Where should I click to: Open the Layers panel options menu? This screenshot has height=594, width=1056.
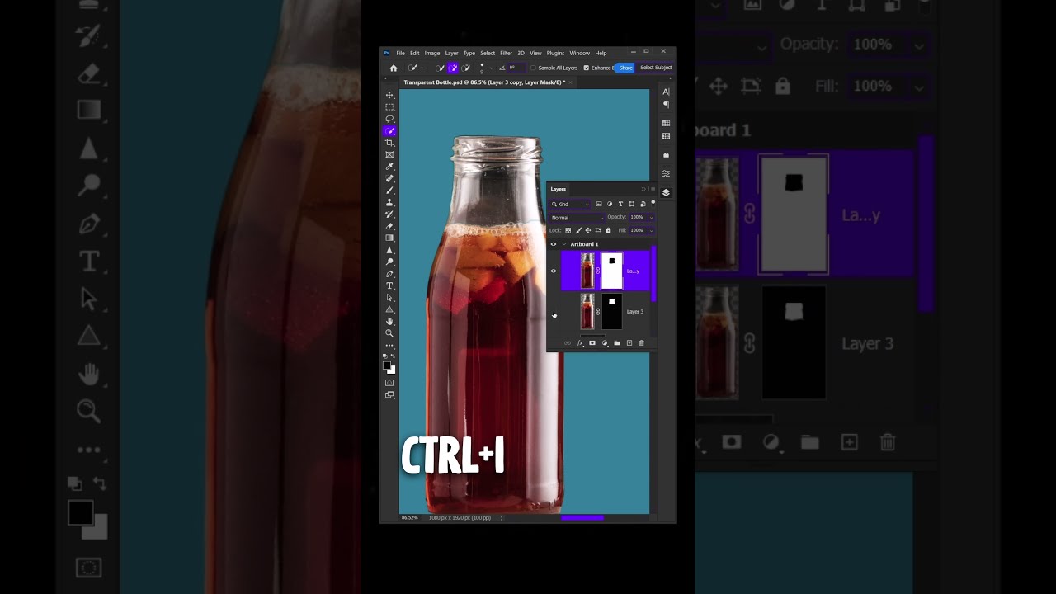(653, 189)
